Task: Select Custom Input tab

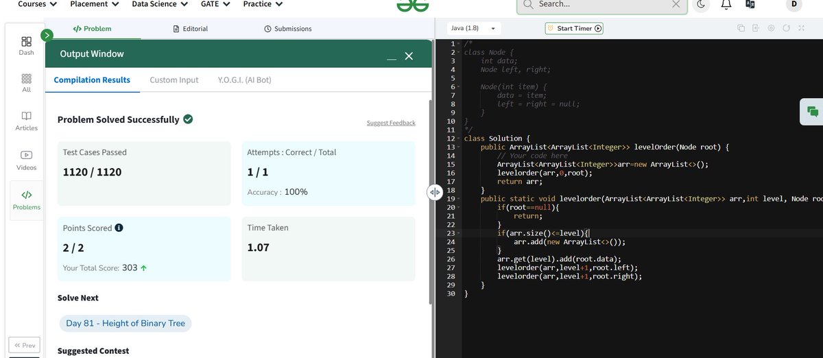Action: pos(174,80)
